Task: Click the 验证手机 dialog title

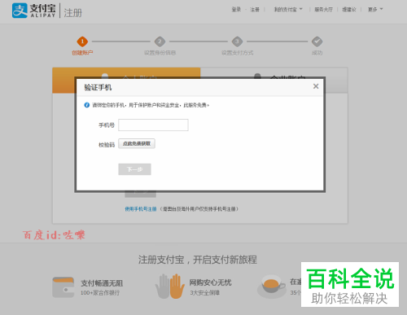Action: pos(98,87)
